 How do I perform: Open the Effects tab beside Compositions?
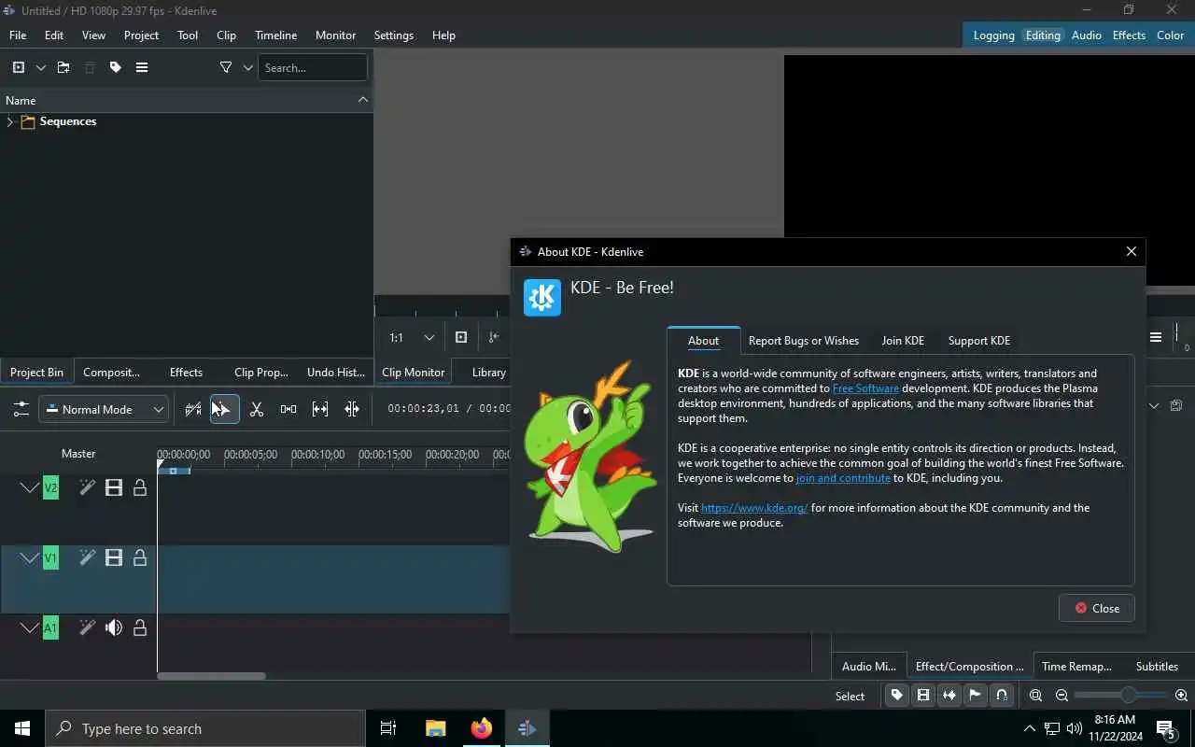[186, 372]
